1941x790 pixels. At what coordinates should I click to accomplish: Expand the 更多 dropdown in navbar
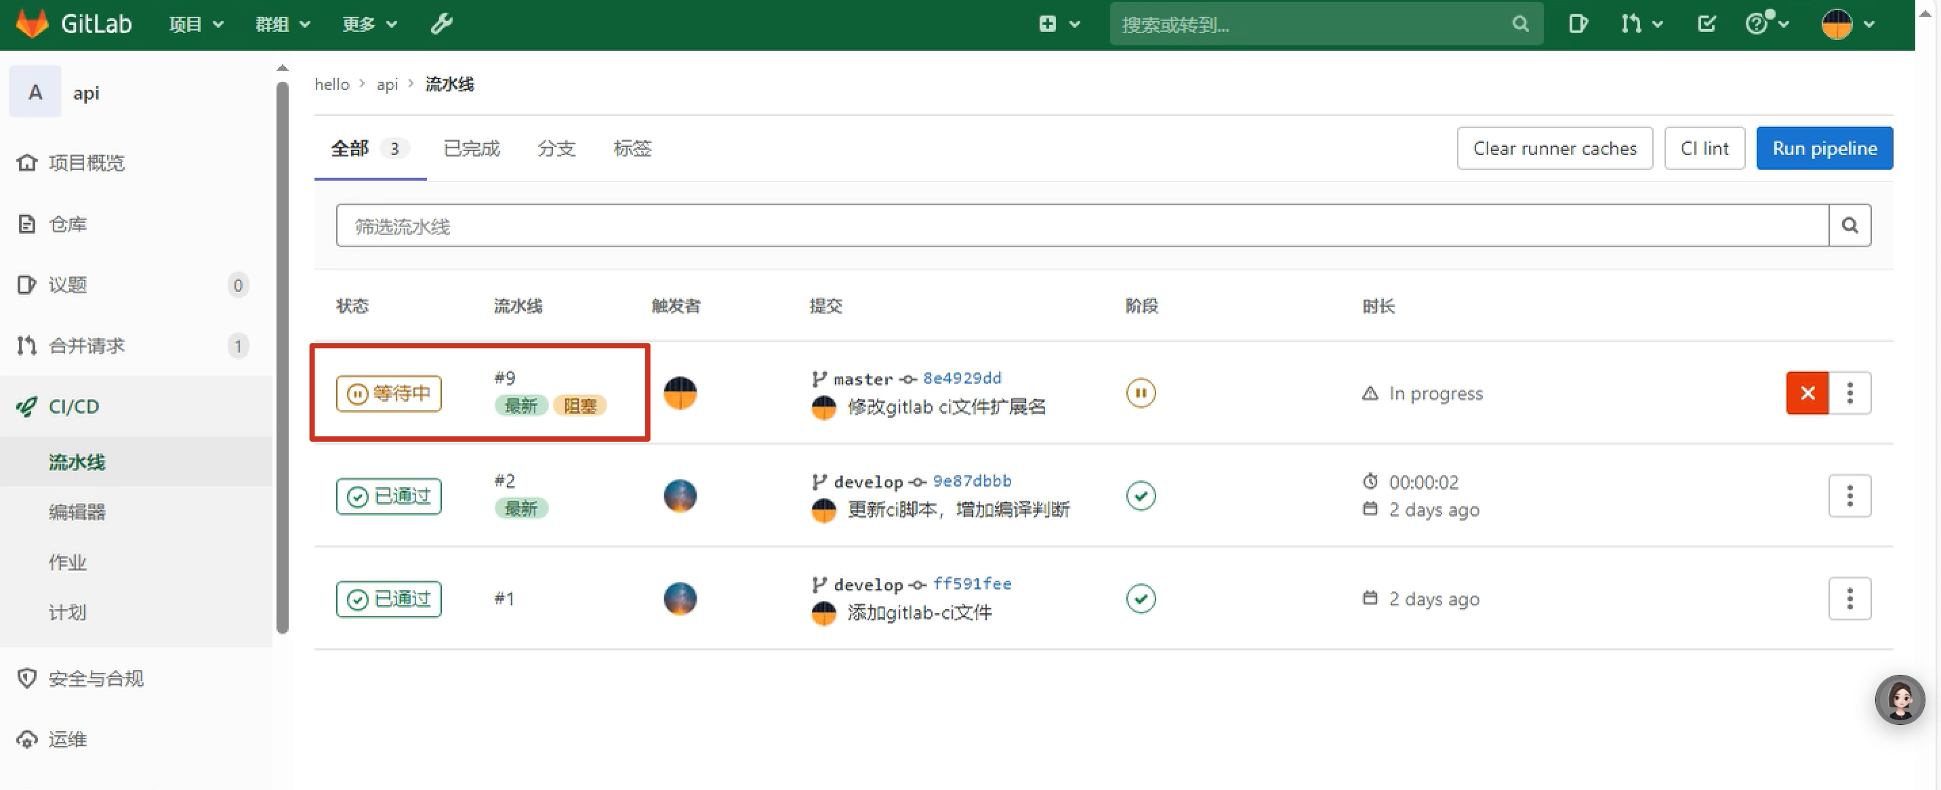point(369,24)
